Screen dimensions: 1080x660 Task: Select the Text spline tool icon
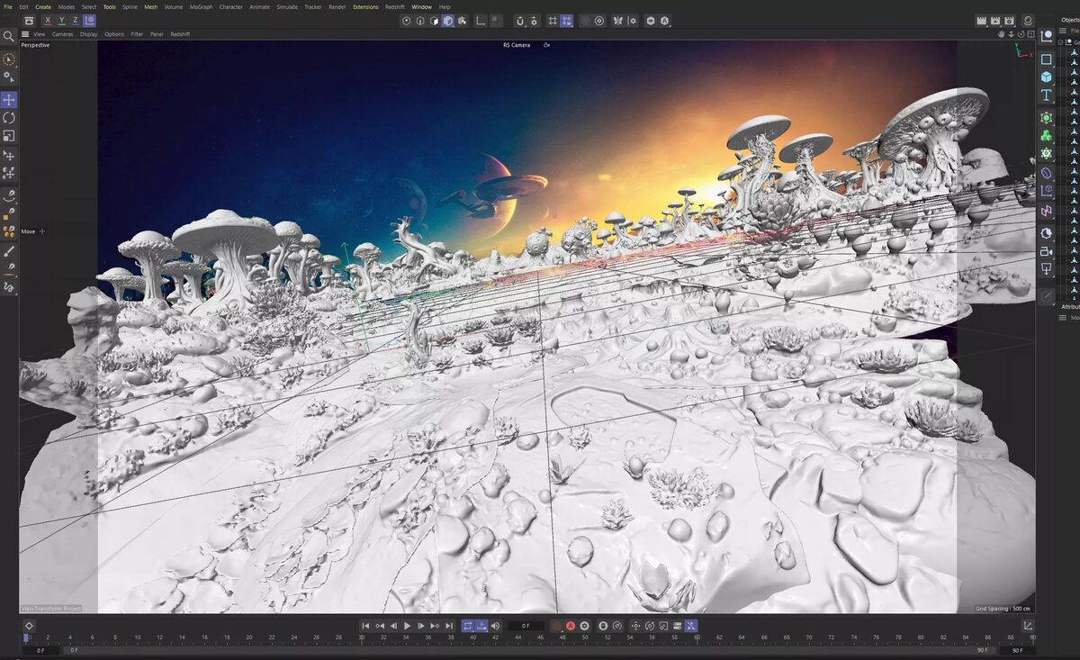tap(1046, 95)
